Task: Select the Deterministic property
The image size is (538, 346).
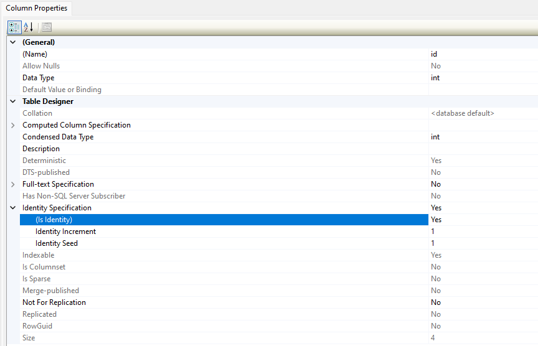Action: 224,161
